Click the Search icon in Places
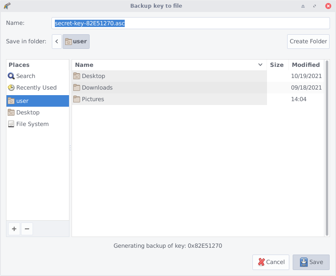The width and height of the screenshot is (336, 276). coord(11,76)
